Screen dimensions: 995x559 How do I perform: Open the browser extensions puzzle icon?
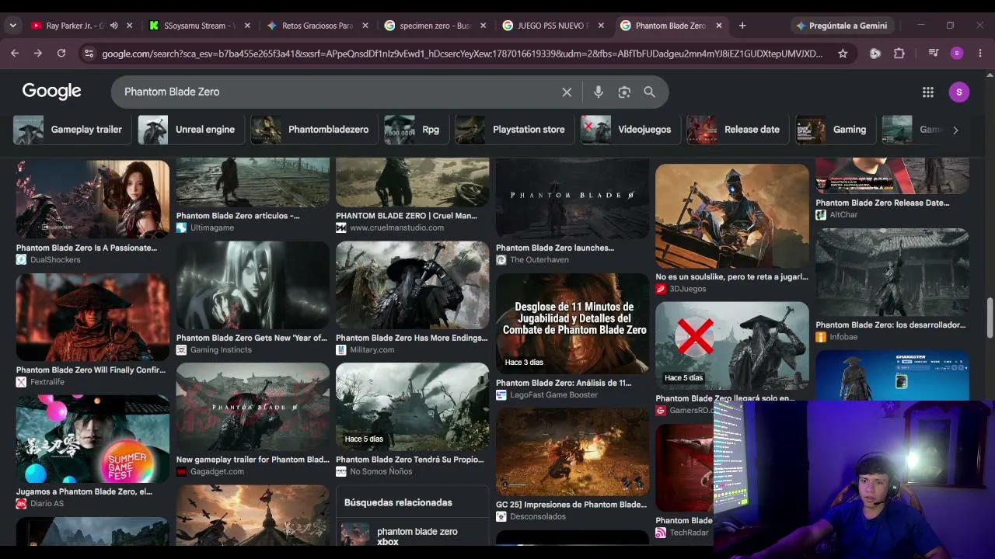coord(899,54)
